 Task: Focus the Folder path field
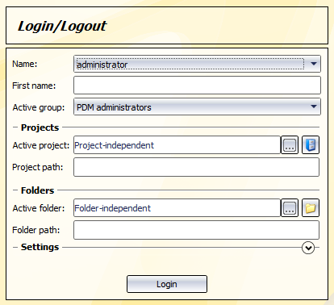(196, 230)
